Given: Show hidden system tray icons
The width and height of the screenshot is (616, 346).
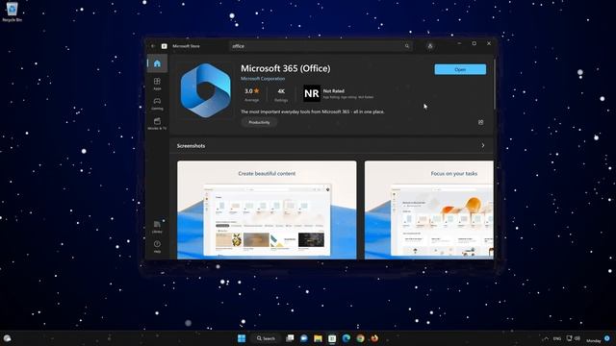Looking at the screenshot, I should (x=546, y=338).
